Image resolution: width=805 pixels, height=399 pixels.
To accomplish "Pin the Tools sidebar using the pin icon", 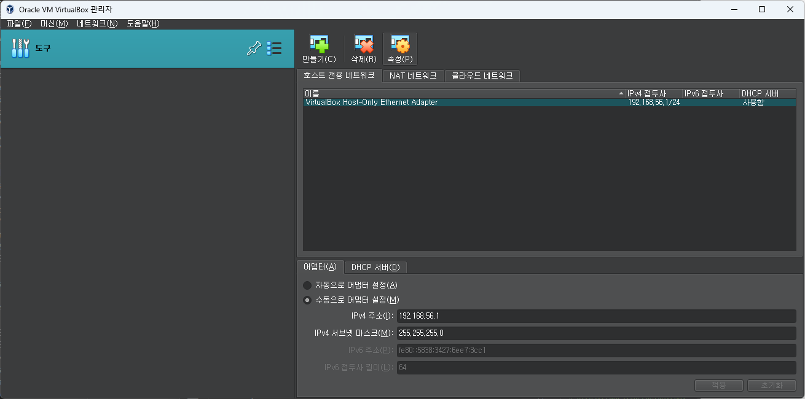I will (x=254, y=48).
